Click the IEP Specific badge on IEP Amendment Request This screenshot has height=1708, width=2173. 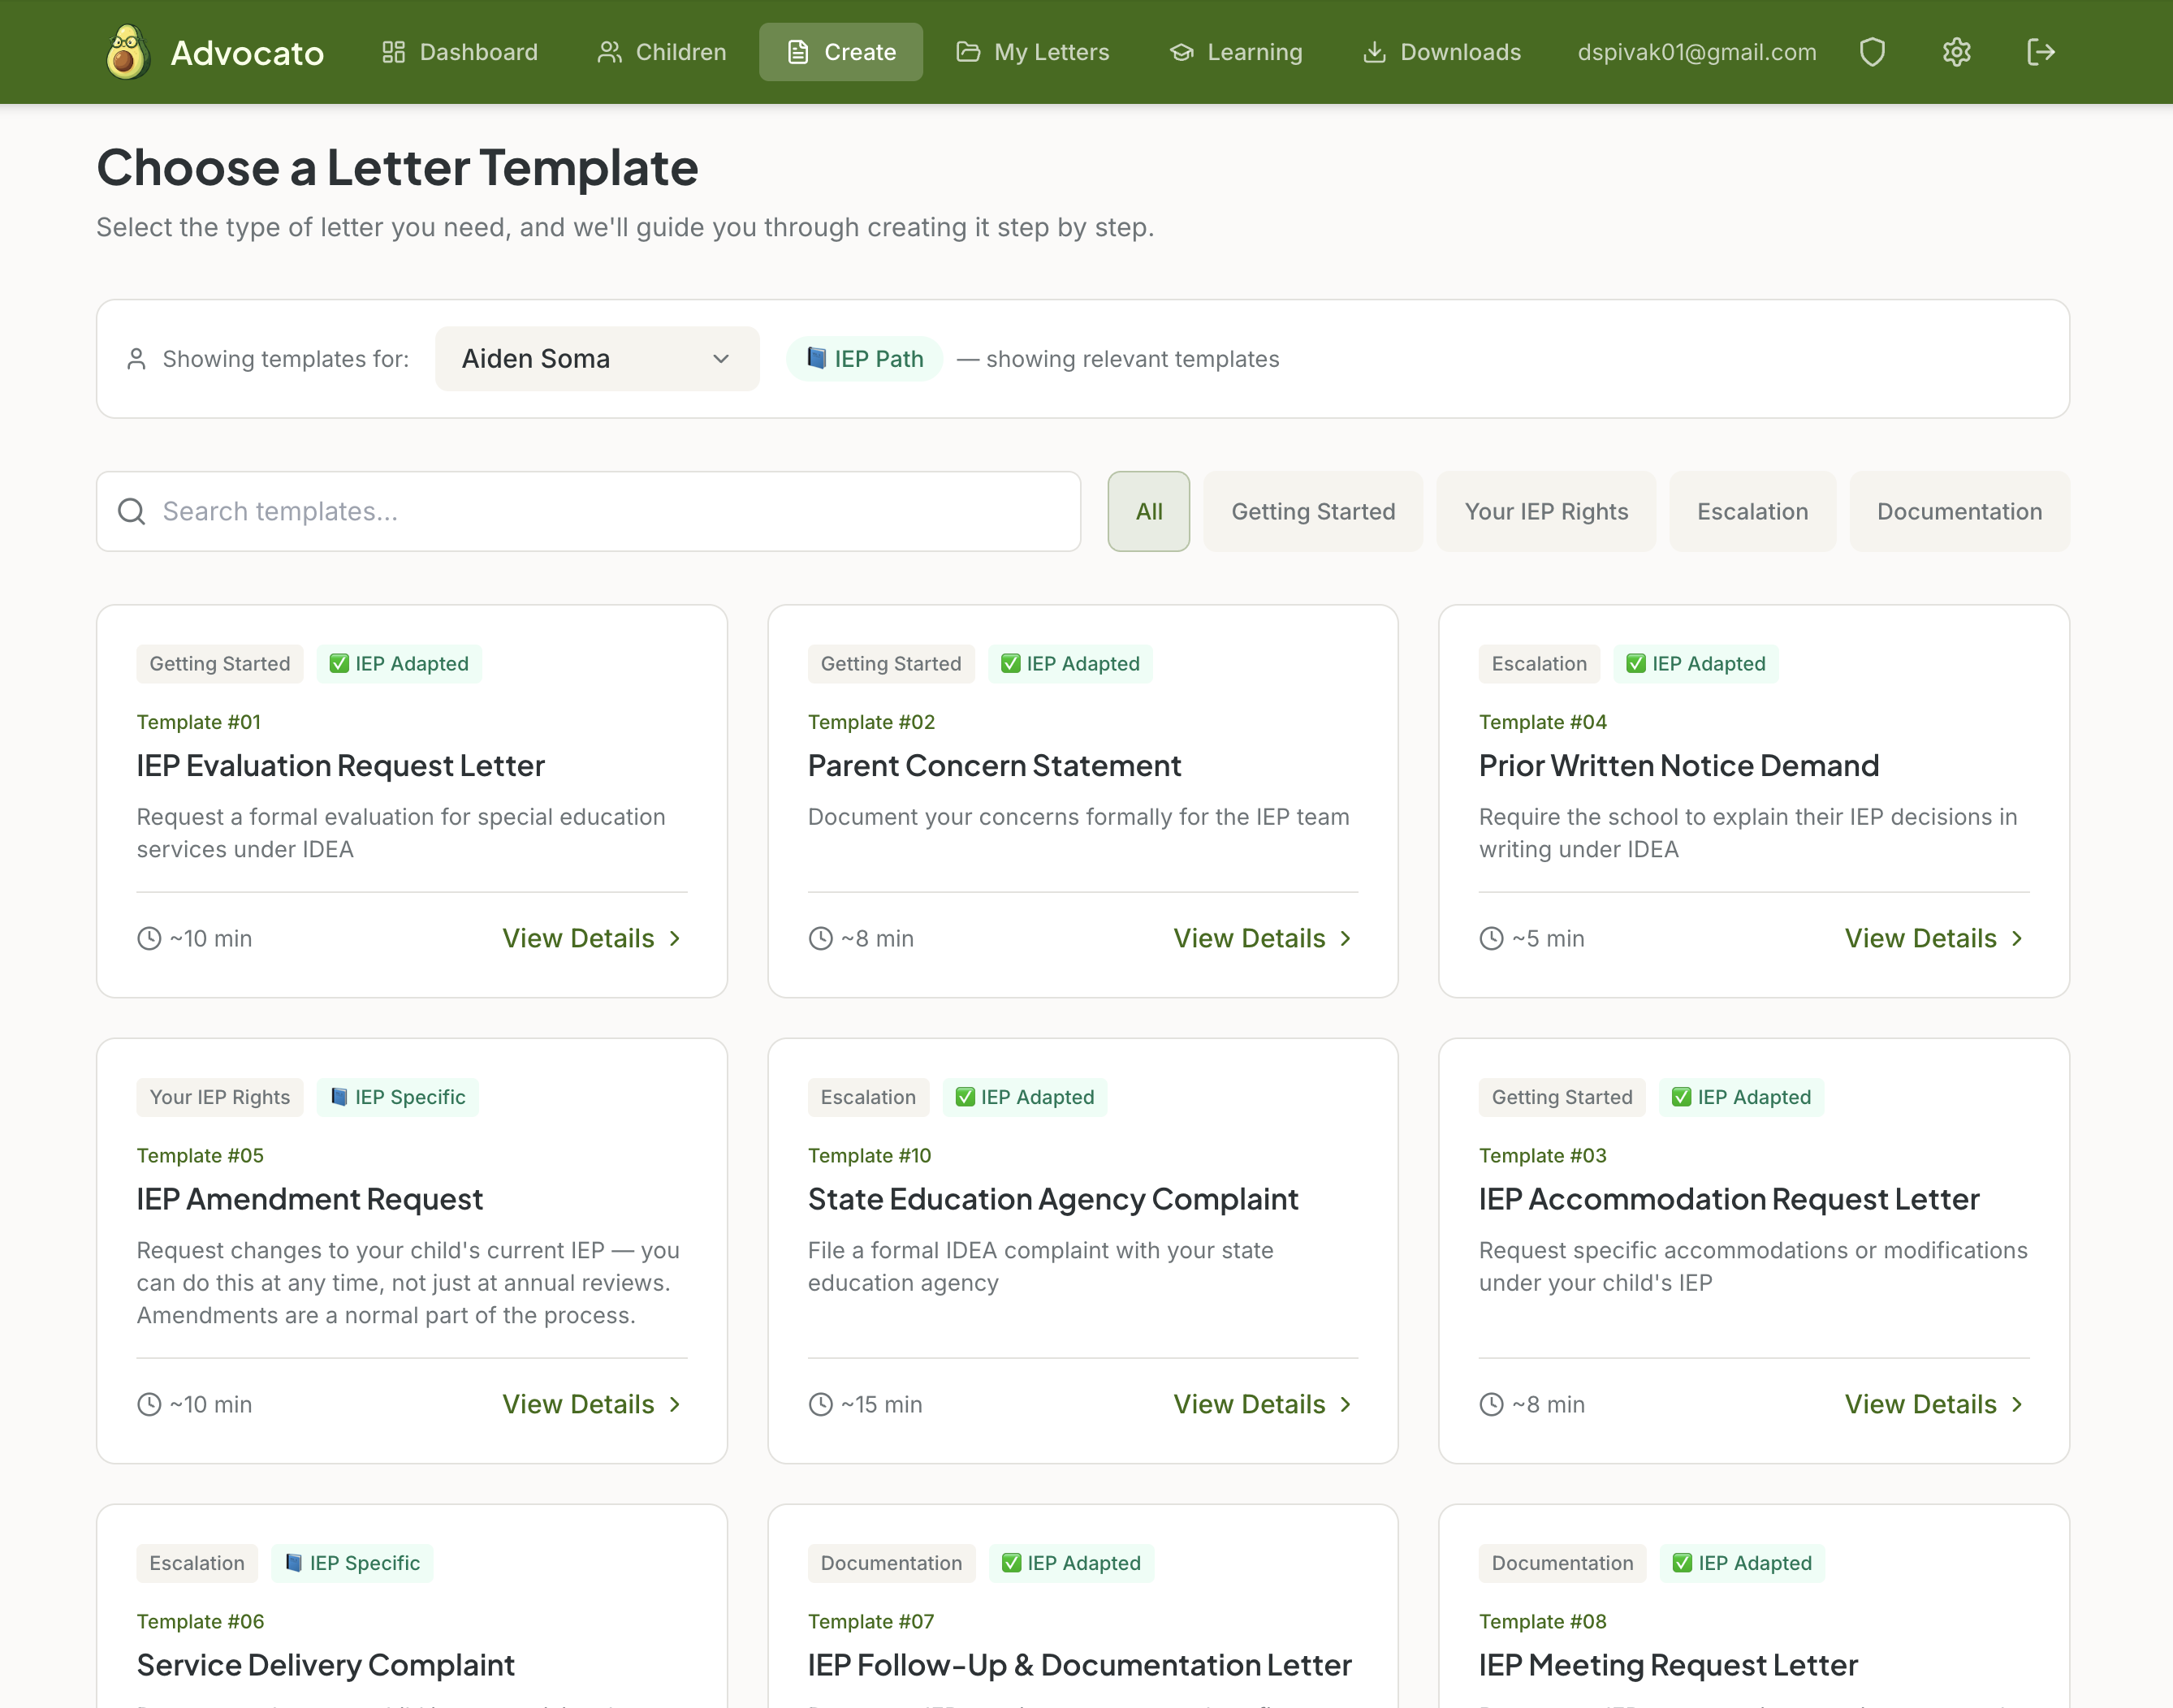397,1097
